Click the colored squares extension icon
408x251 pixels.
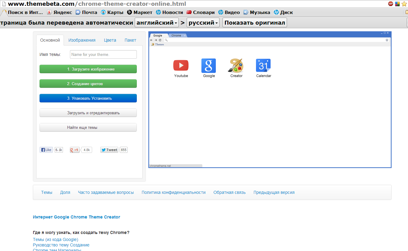tap(397, 4)
